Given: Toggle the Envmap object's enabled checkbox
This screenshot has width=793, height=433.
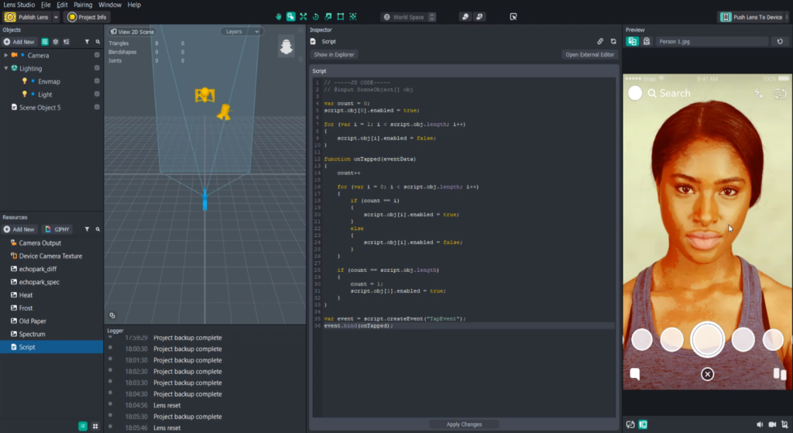Looking at the screenshot, I should coord(97,81).
